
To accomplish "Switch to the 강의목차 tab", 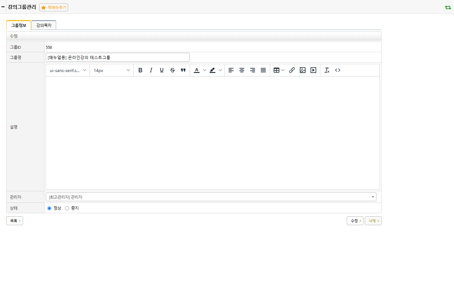I will tap(44, 25).
